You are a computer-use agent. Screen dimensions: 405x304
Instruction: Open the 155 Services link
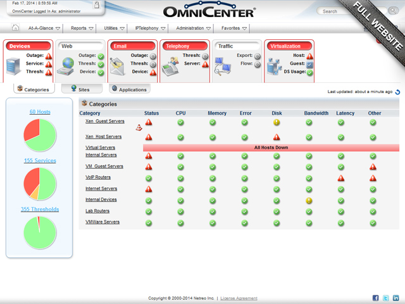click(x=40, y=160)
